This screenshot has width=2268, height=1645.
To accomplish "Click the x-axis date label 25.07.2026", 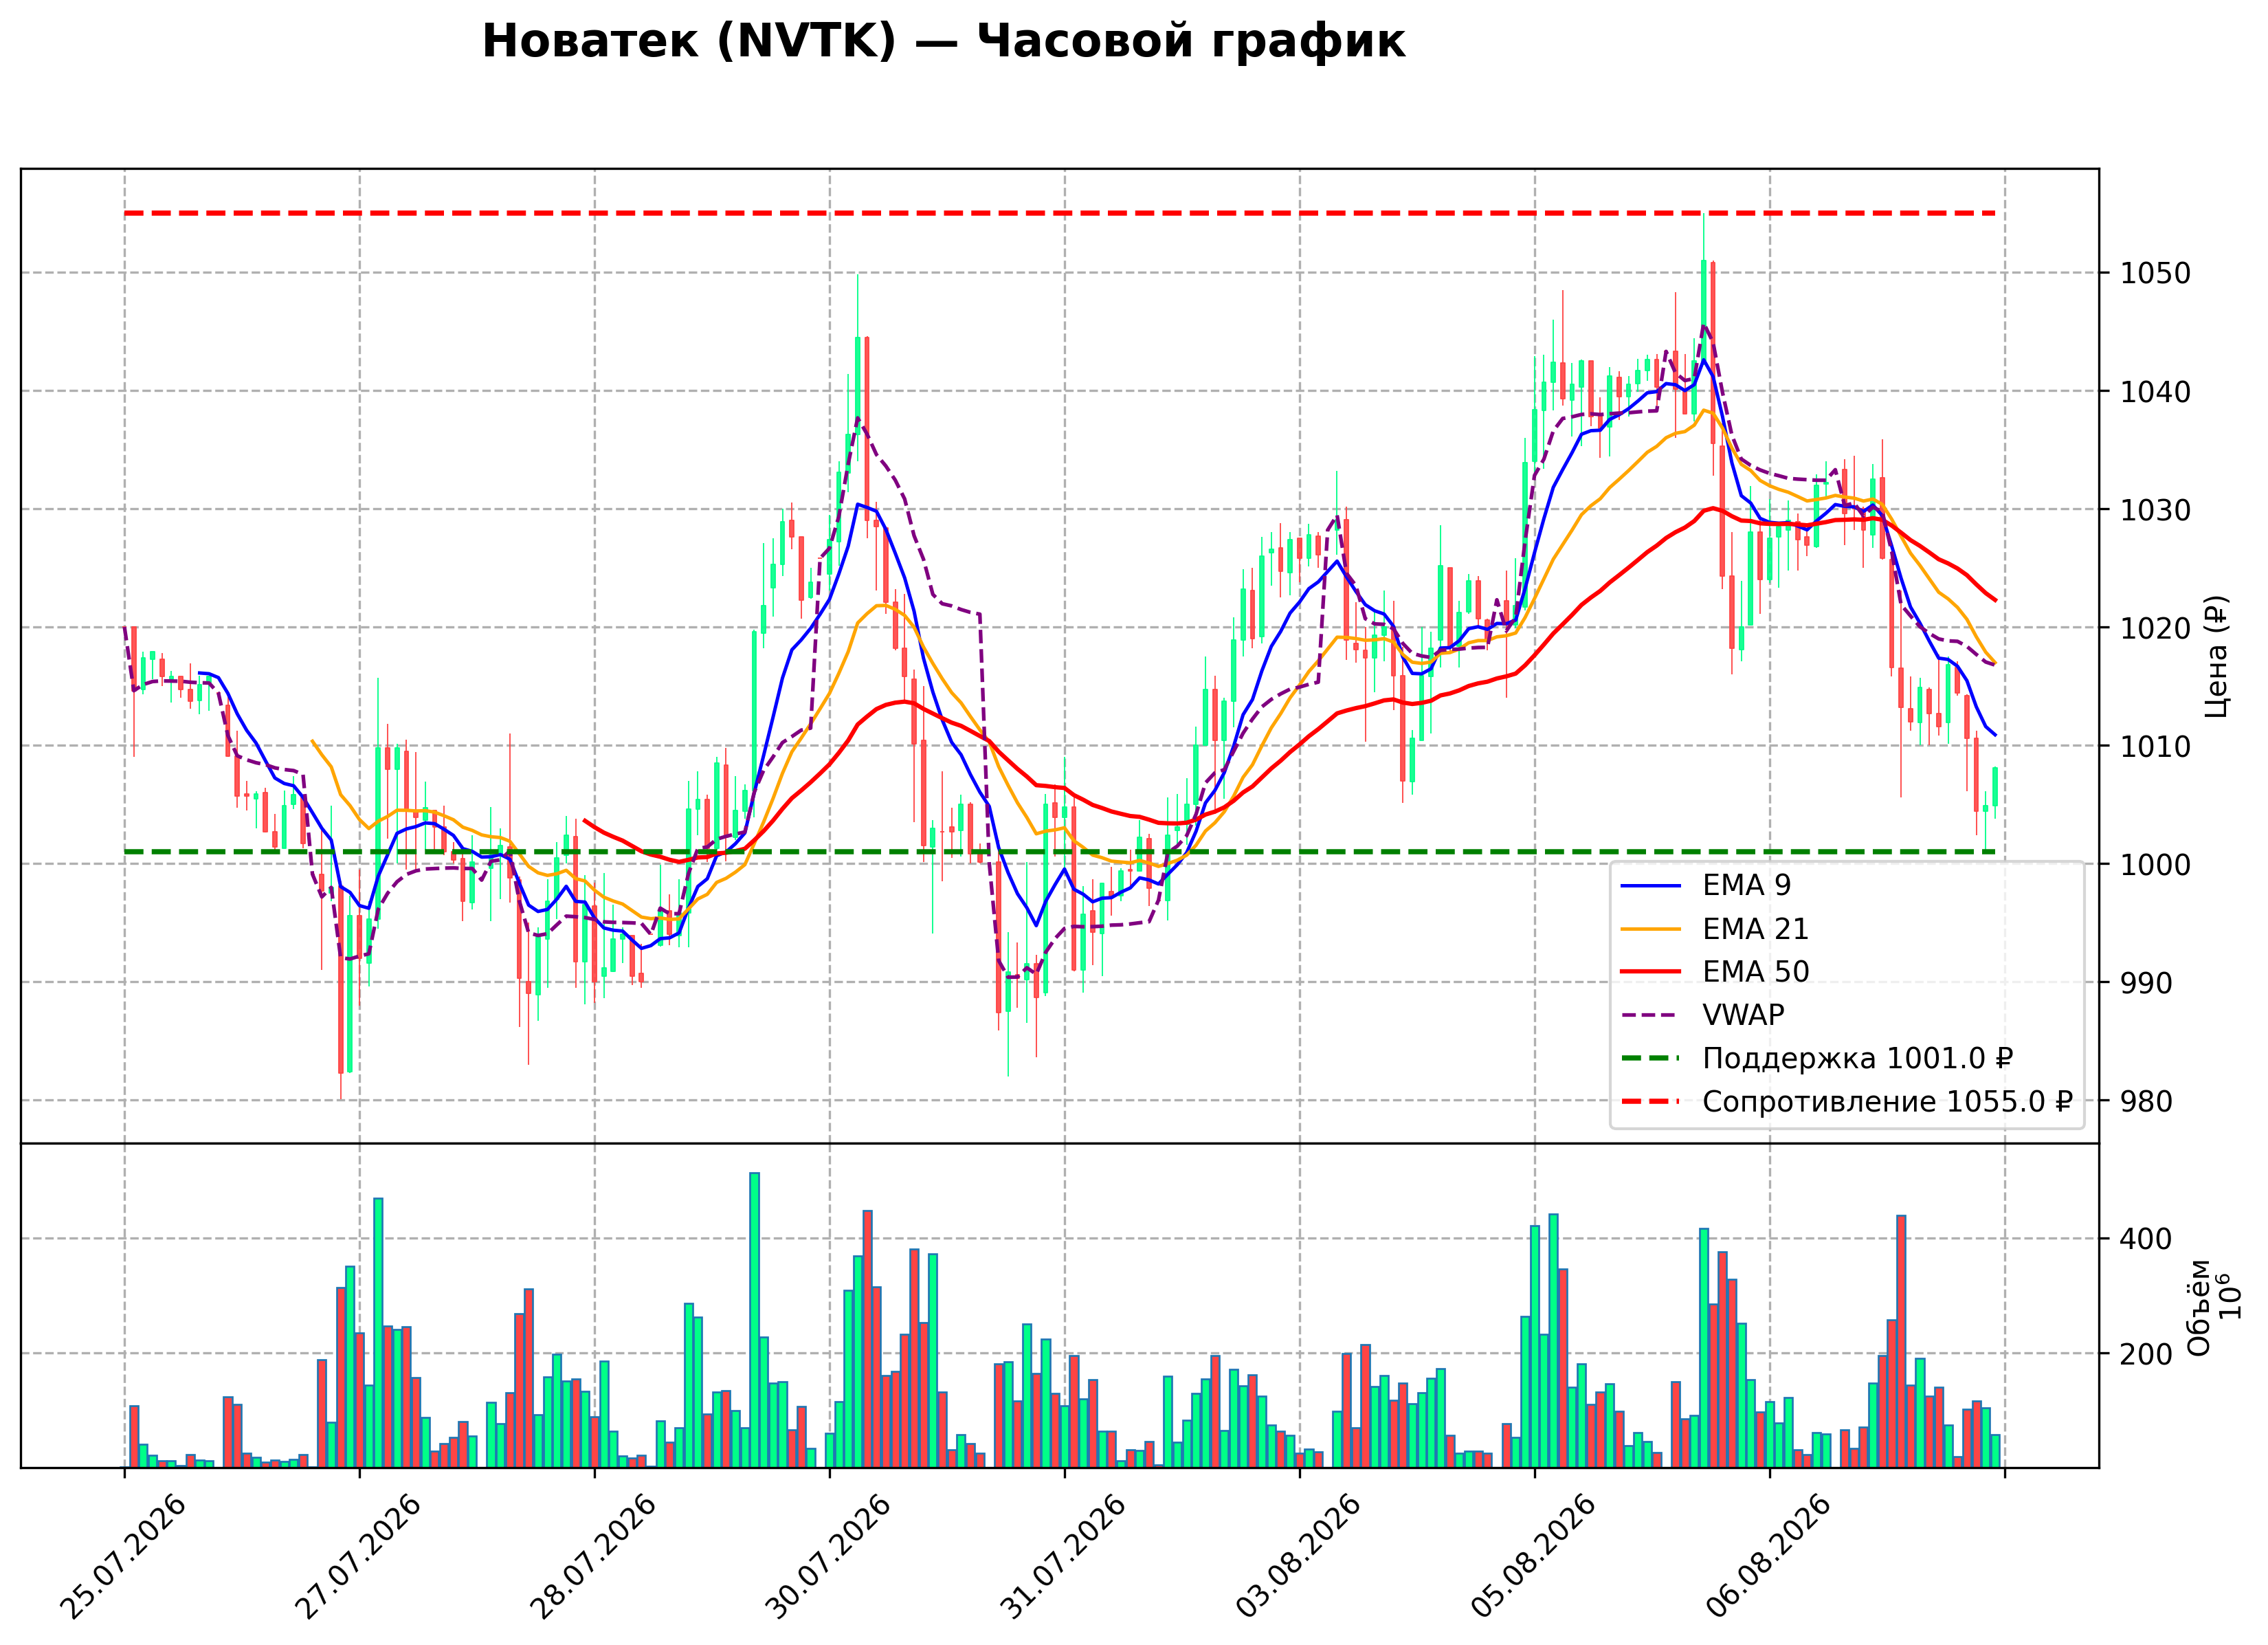I will [123, 1557].
